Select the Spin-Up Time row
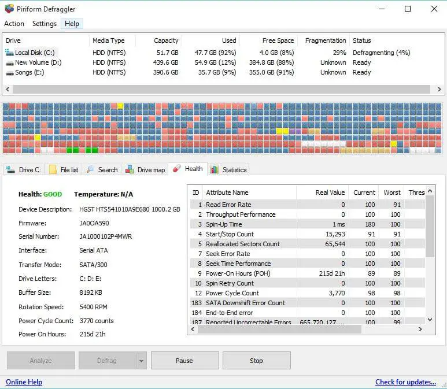 tap(307, 224)
